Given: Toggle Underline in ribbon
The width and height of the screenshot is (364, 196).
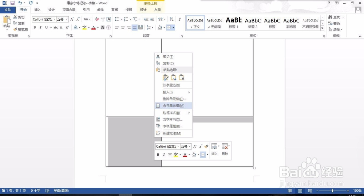Looking at the screenshot, I should click(x=47, y=27).
